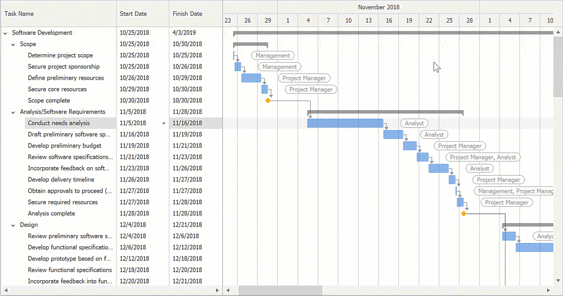Click the Scope complete milestone diamond
The width and height of the screenshot is (563, 296).
click(268, 101)
